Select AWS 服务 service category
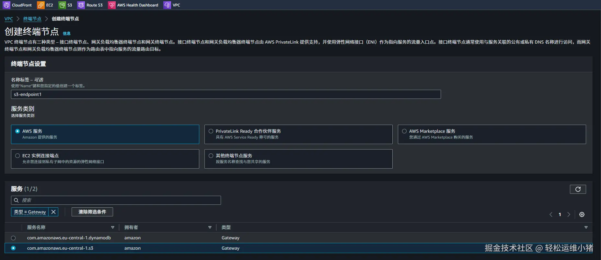Viewport: 601px width, 260px height. tap(105, 134)
